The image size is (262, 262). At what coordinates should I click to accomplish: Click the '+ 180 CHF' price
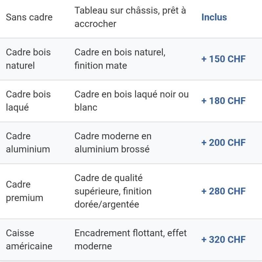point(223,101)
